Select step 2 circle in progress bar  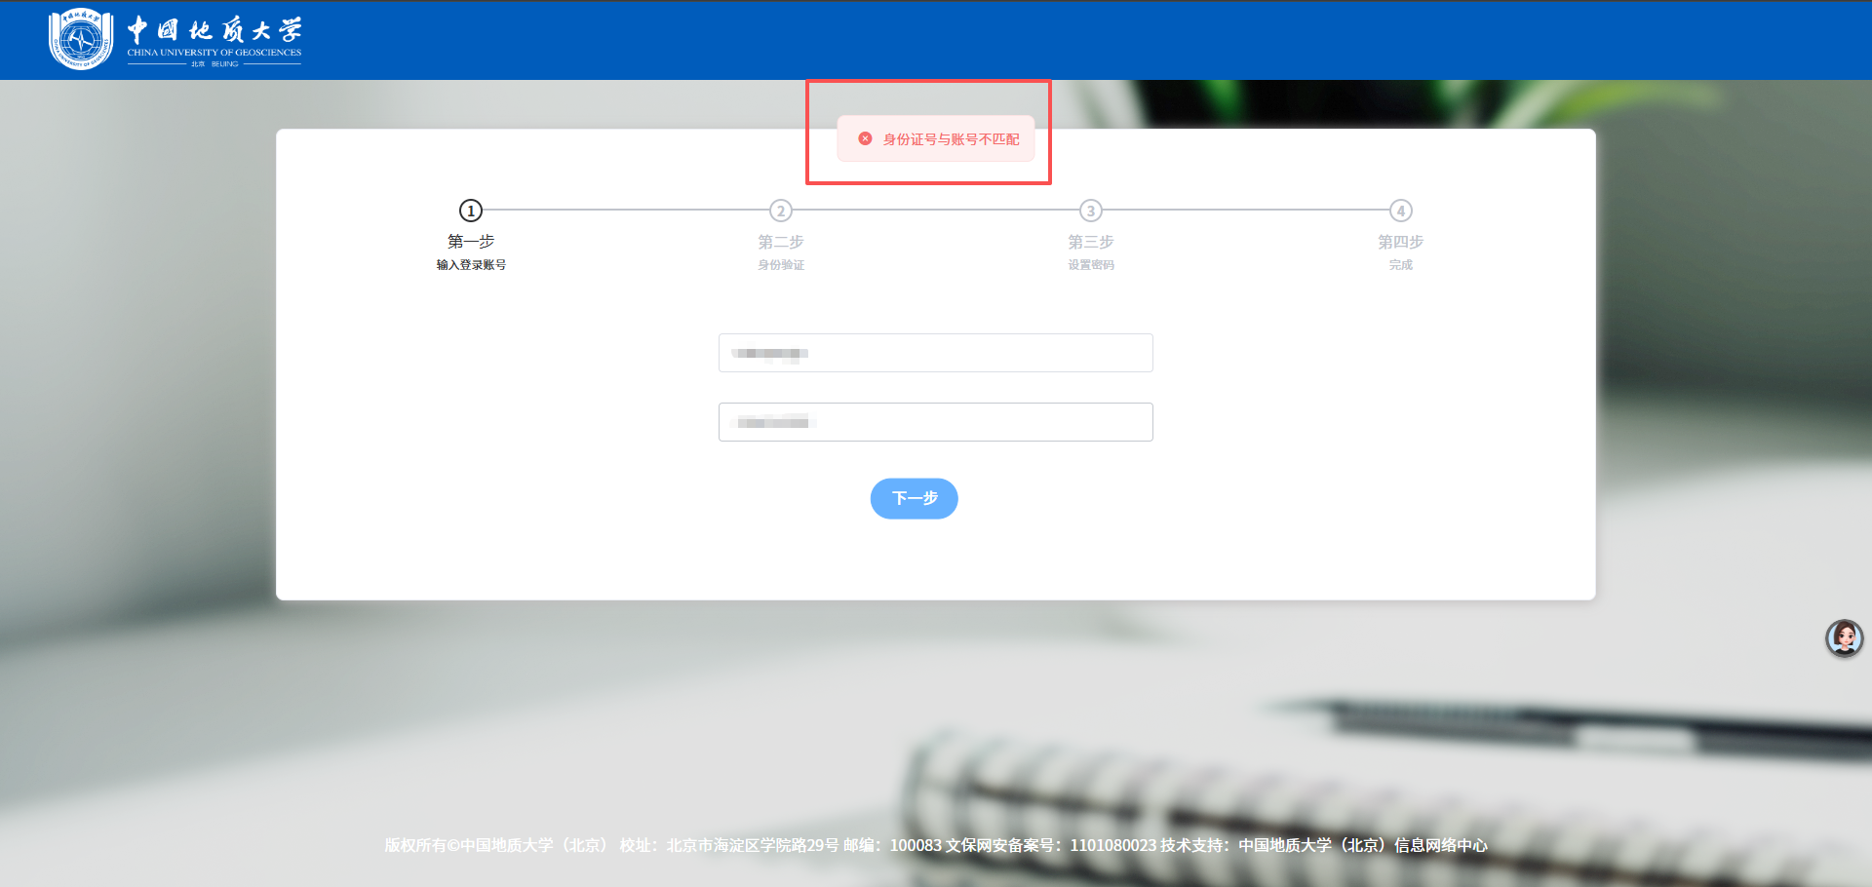pos(781,211)
